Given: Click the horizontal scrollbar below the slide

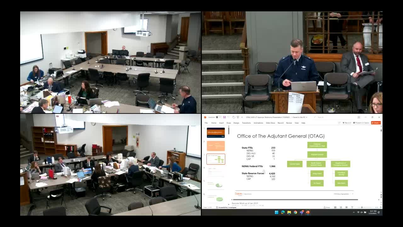Looking at the screenshot, I should click(x=295, y=200).
